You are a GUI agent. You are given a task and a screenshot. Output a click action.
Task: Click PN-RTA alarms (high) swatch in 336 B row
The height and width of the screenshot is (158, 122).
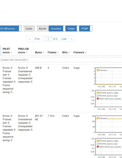(x=98, y=93)
